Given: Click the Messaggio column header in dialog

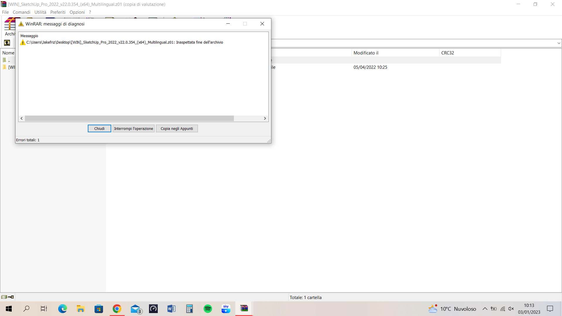Looking at the screenshot, I should pyautogui.click(x=29, y=36).
